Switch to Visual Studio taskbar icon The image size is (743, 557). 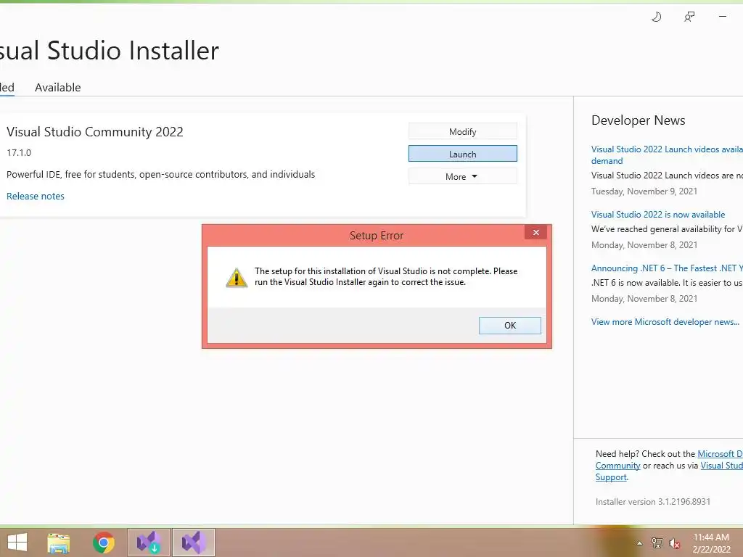click(x=193, y=542)
